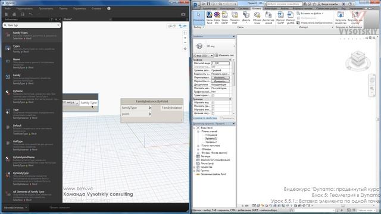The width and height of the screenshot is (381, 214).
Task: Open the Просмотреть menu in Dynamo
Action: click(x=46, y=8)
